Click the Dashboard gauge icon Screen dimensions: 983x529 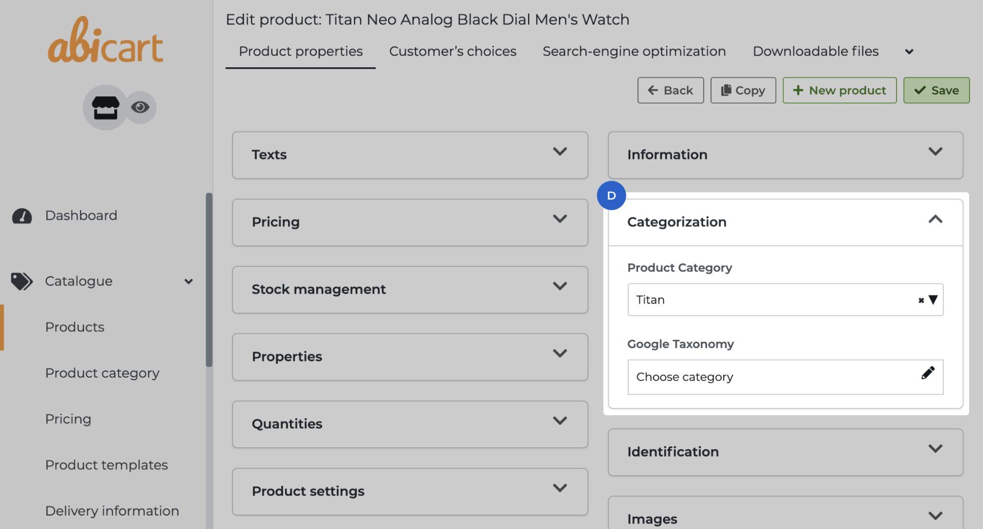point(22,216)
